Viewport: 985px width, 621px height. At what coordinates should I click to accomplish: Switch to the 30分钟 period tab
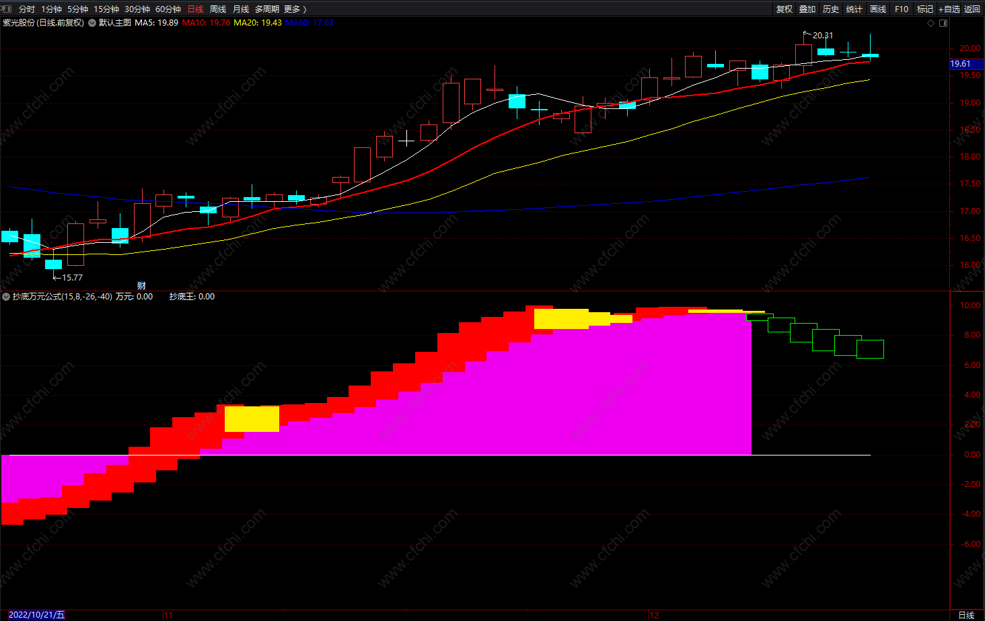tap(137, 9)
